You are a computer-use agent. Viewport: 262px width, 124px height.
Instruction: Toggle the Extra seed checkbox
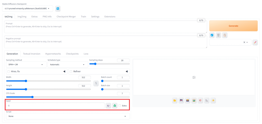(120, 106)
